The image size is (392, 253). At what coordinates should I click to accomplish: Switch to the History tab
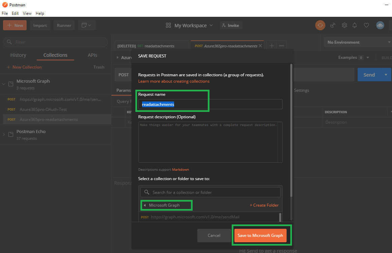(18, 55)
